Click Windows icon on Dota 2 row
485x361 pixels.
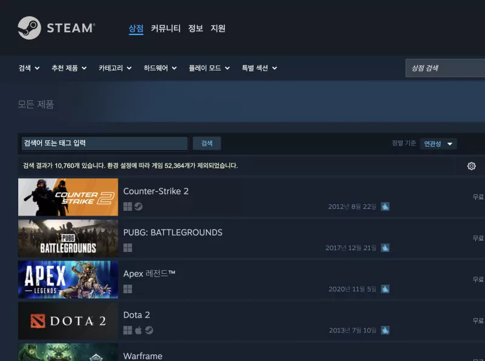128,330
